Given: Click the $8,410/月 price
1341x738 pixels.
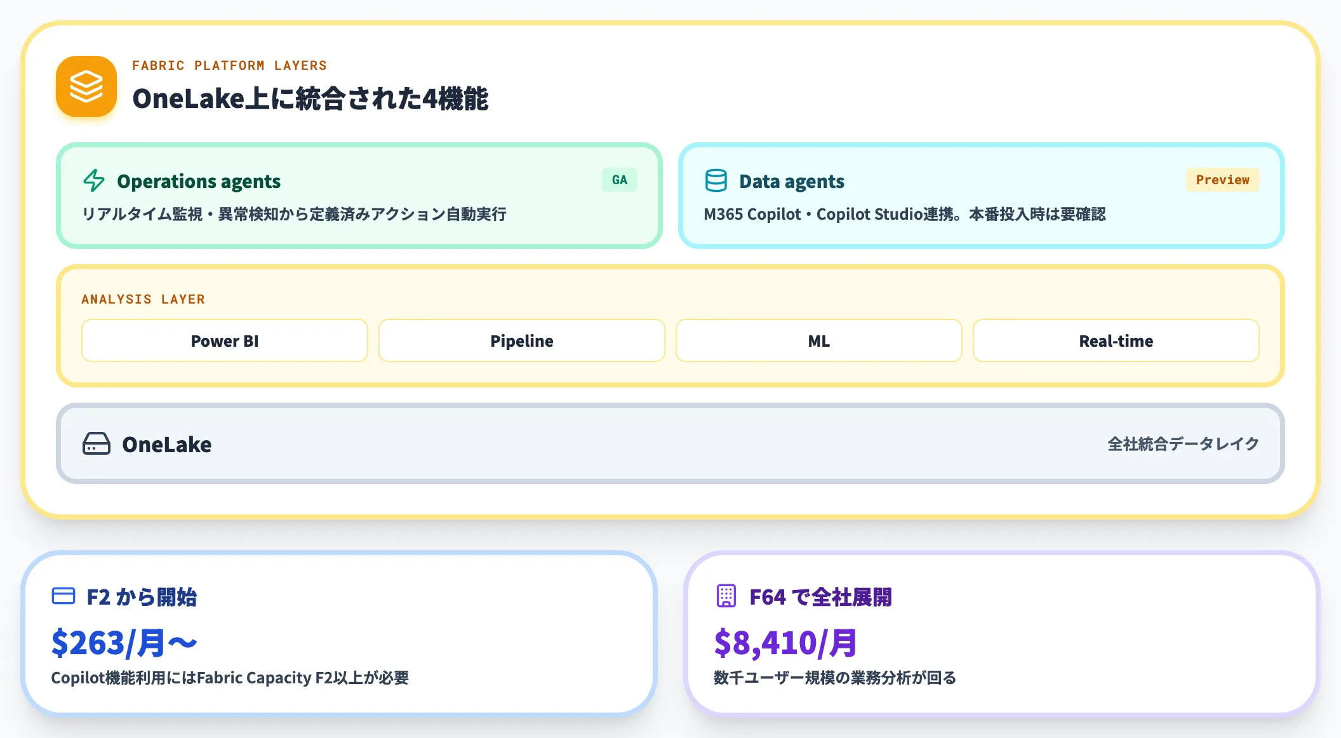Looking at the screenshot, I should point(785,643).
